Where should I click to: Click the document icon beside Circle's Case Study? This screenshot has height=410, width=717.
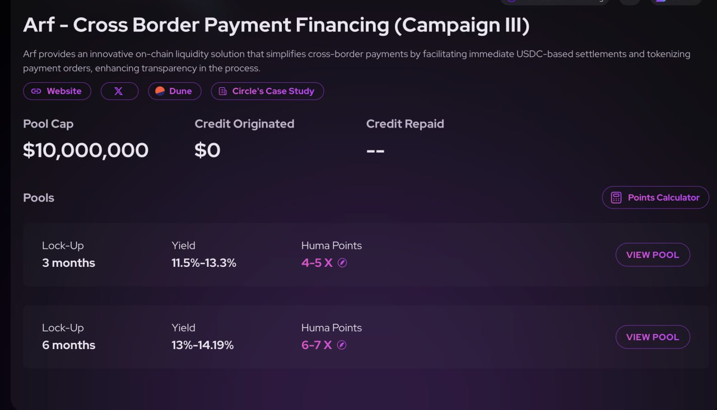point(223,91)
